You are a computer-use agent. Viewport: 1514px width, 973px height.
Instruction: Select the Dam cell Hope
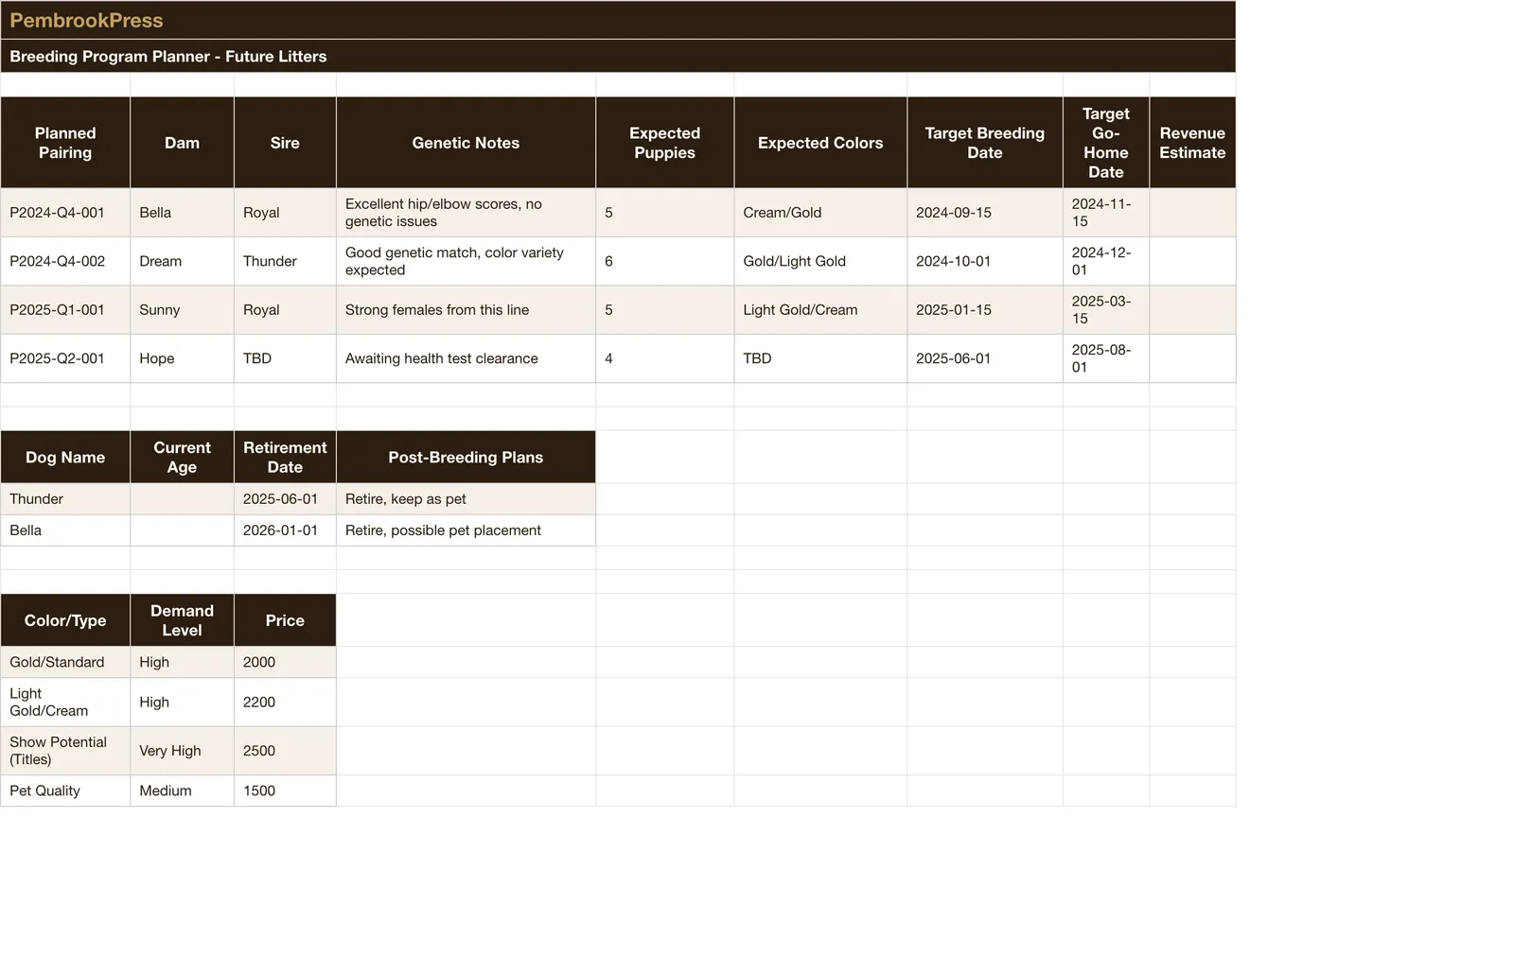[182, 358]
